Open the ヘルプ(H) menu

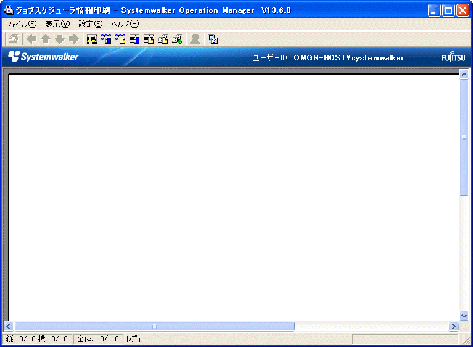(x=125, y=24)
